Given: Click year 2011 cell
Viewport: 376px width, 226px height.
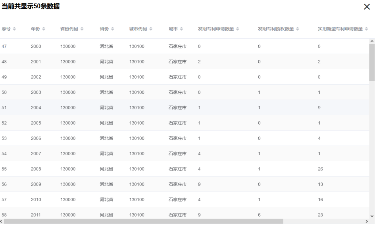Looking at the screenshot, I should coord(36,215).
